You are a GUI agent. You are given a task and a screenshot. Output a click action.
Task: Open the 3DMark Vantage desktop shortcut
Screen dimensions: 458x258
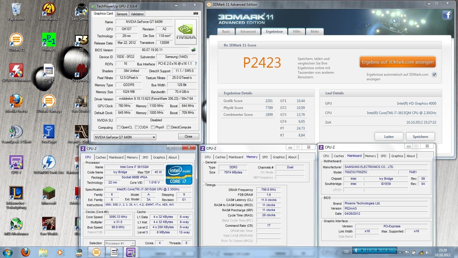coord(49,103)
